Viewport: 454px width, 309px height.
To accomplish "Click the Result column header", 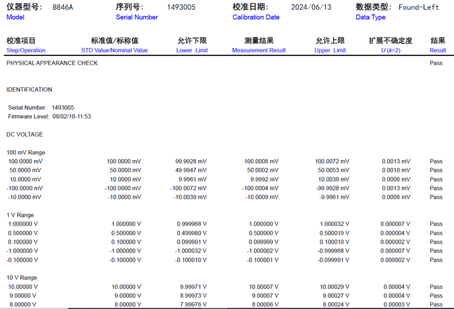I will [x=438, y=50].
